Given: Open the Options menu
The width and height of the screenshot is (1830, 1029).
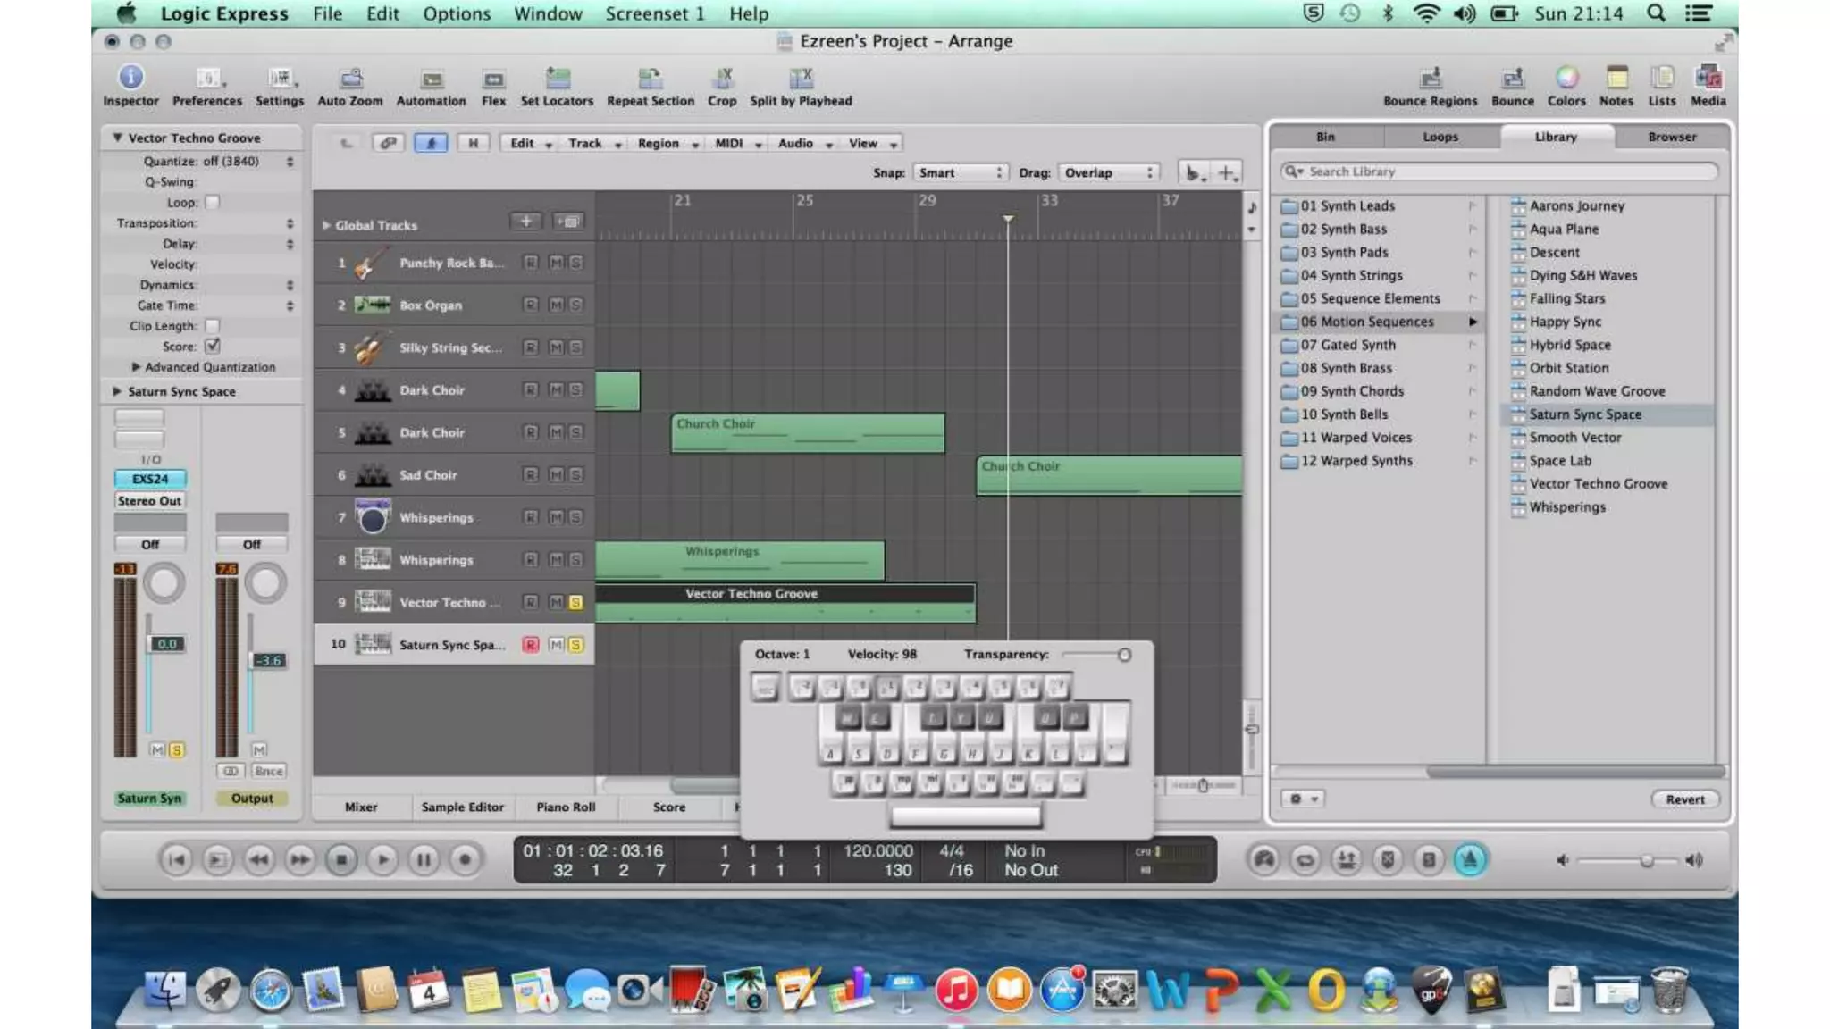Looking at the screenshot, I should 457,13.
